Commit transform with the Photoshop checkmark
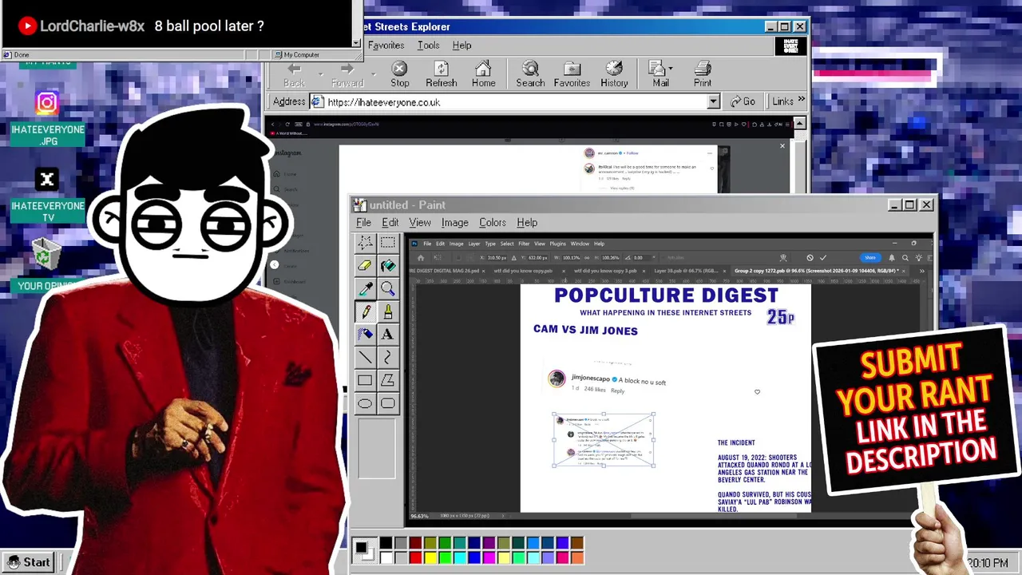This screenshot has width=1022, height=575. pos(823,258)
